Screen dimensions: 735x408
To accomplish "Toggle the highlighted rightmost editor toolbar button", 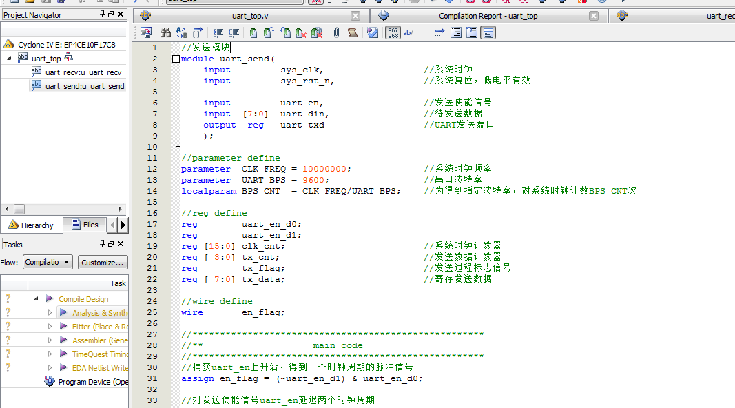I will tap(488, 32).
